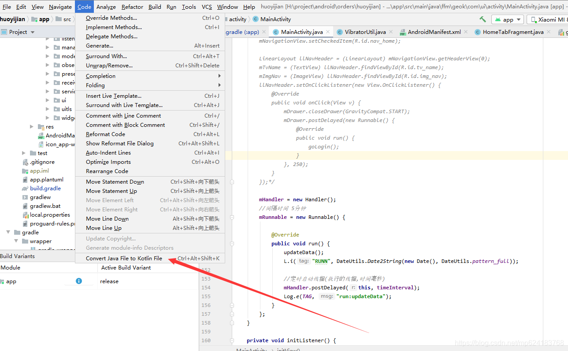The height and width of the screenshot is (351, 568).
Task: Open the Xiaomi MI device selector
Action: [x=548, y=19]
